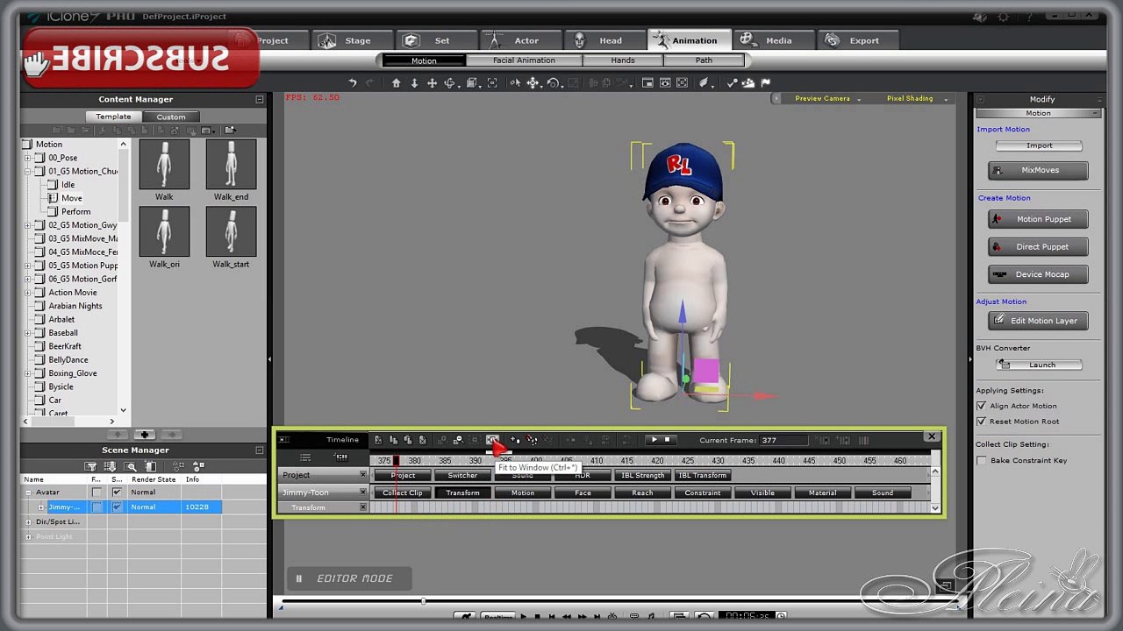Click the Fit to Window timeline icon
1123x631 pixels.
point(493,440)
